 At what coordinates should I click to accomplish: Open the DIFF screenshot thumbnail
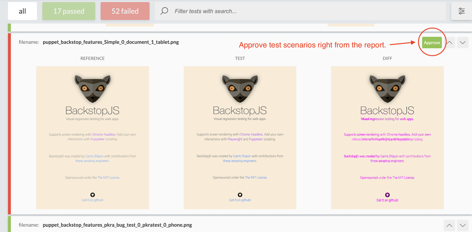pyautogui.click(x=387, y=138)
